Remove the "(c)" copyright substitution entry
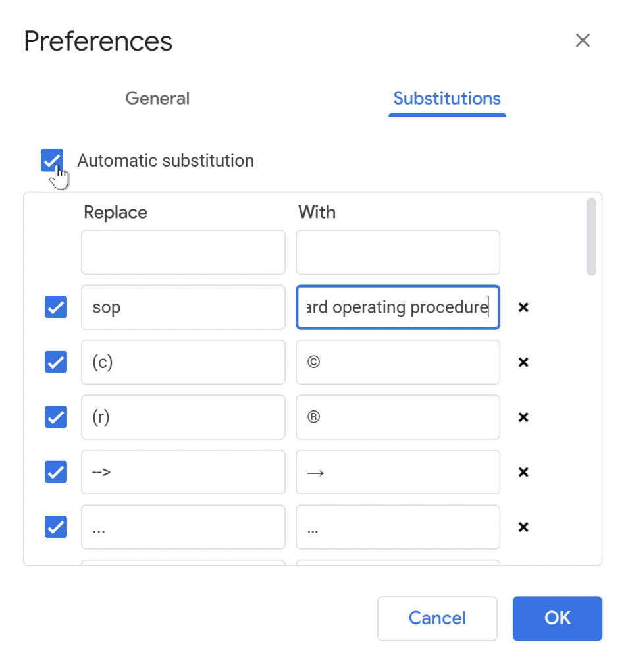The width and height of the screenshot is (628, 667). click(x=523, y=362)
